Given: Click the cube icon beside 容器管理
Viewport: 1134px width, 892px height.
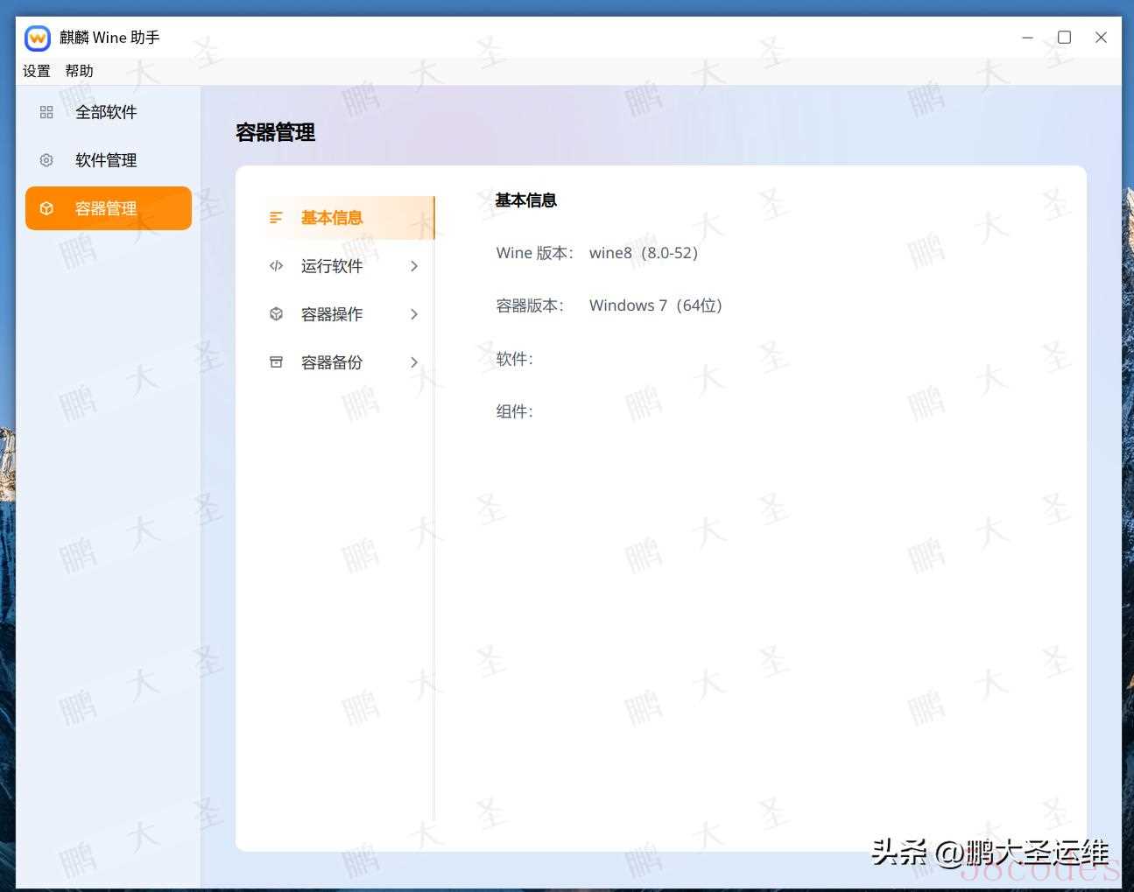Looking at the screenshot, I should coord(46,208).
